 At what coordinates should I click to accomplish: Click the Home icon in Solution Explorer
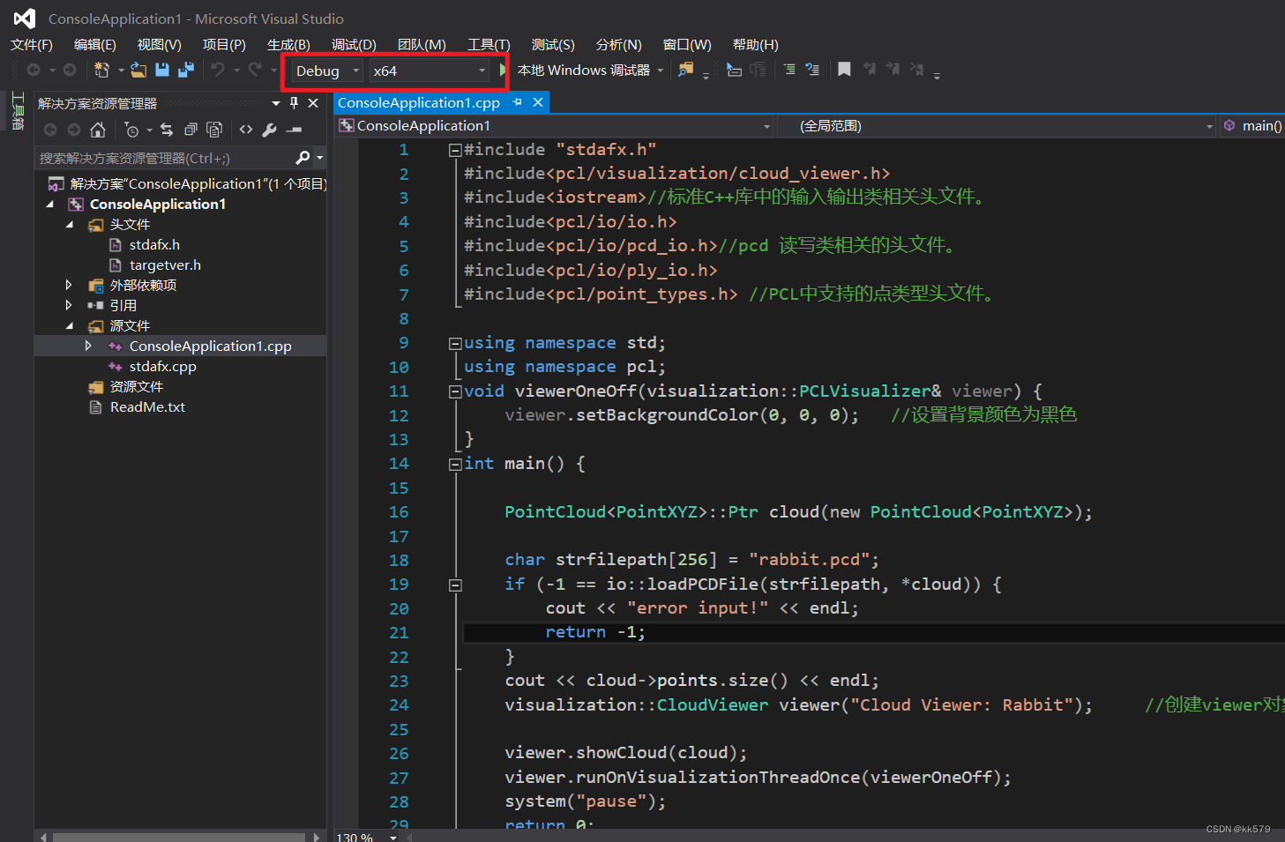click(x=98, y=130)
